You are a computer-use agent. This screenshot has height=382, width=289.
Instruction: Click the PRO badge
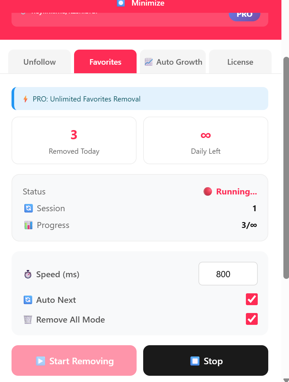tap(245, 14)
